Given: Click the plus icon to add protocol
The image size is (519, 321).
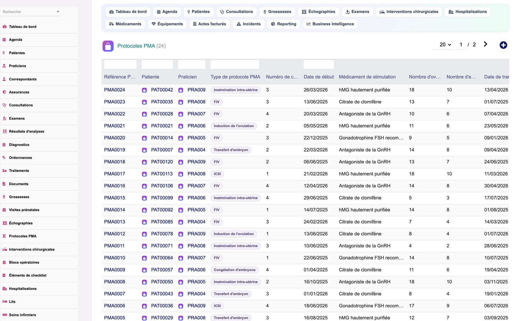Looking at the screenshot, I should [x=503, y=45].
